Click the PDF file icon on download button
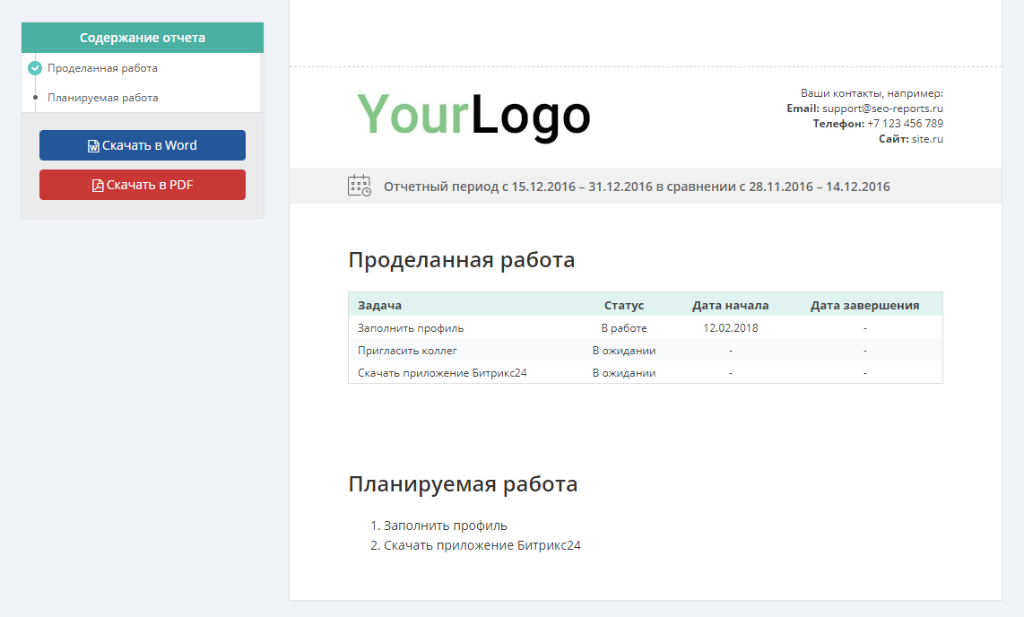Viewport: 1024px width, 617px height. point(98,186)
